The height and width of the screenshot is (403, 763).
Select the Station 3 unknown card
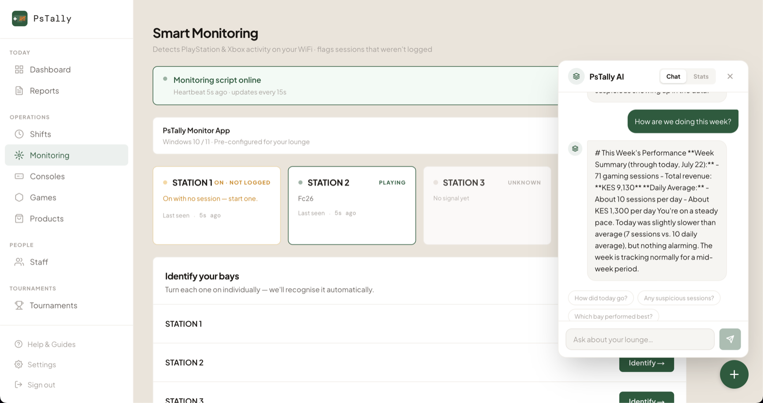point(487,205)
